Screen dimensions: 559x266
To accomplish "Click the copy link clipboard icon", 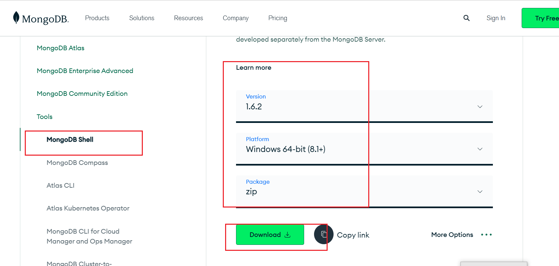I will (x=324, y=235).
